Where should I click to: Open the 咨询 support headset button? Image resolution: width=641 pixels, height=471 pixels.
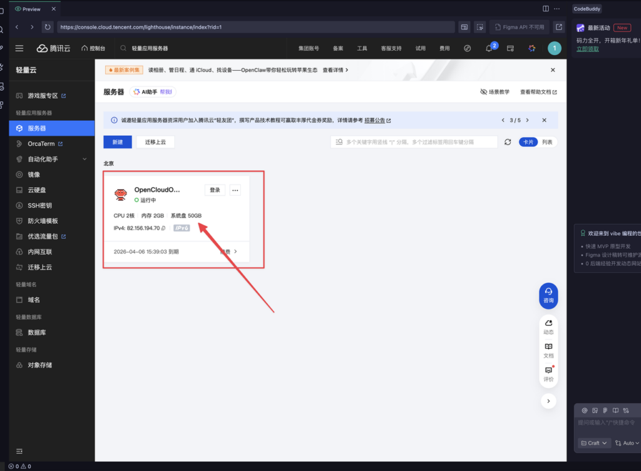coord(548,295)
